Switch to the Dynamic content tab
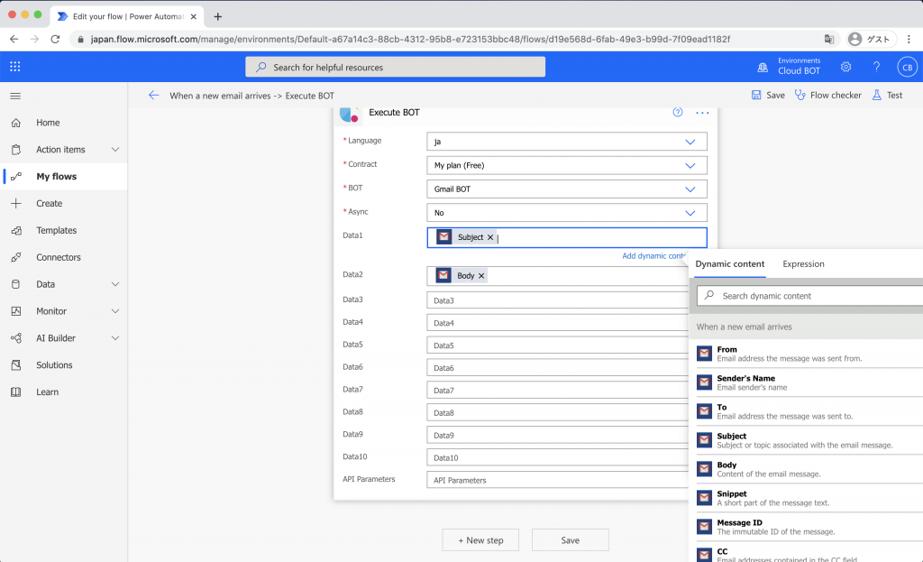This screenshot has width=923, height=562. 730,264
